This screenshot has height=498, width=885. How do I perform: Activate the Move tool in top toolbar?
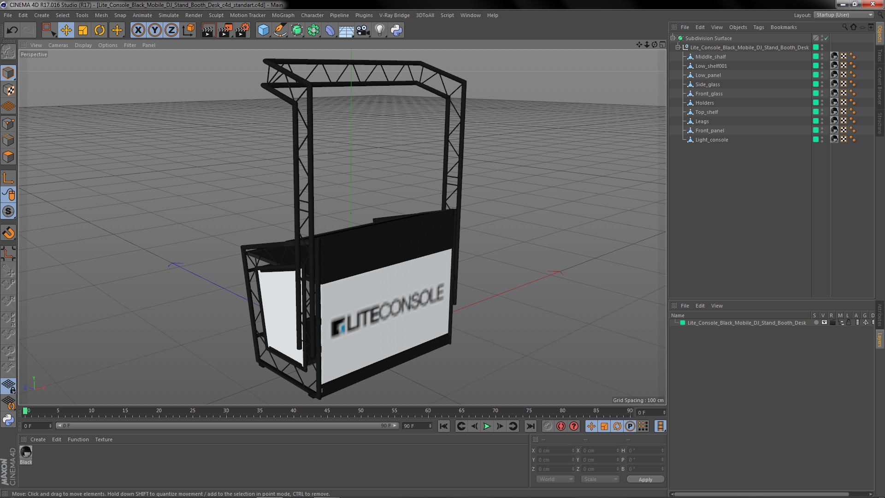pos(66,30)
